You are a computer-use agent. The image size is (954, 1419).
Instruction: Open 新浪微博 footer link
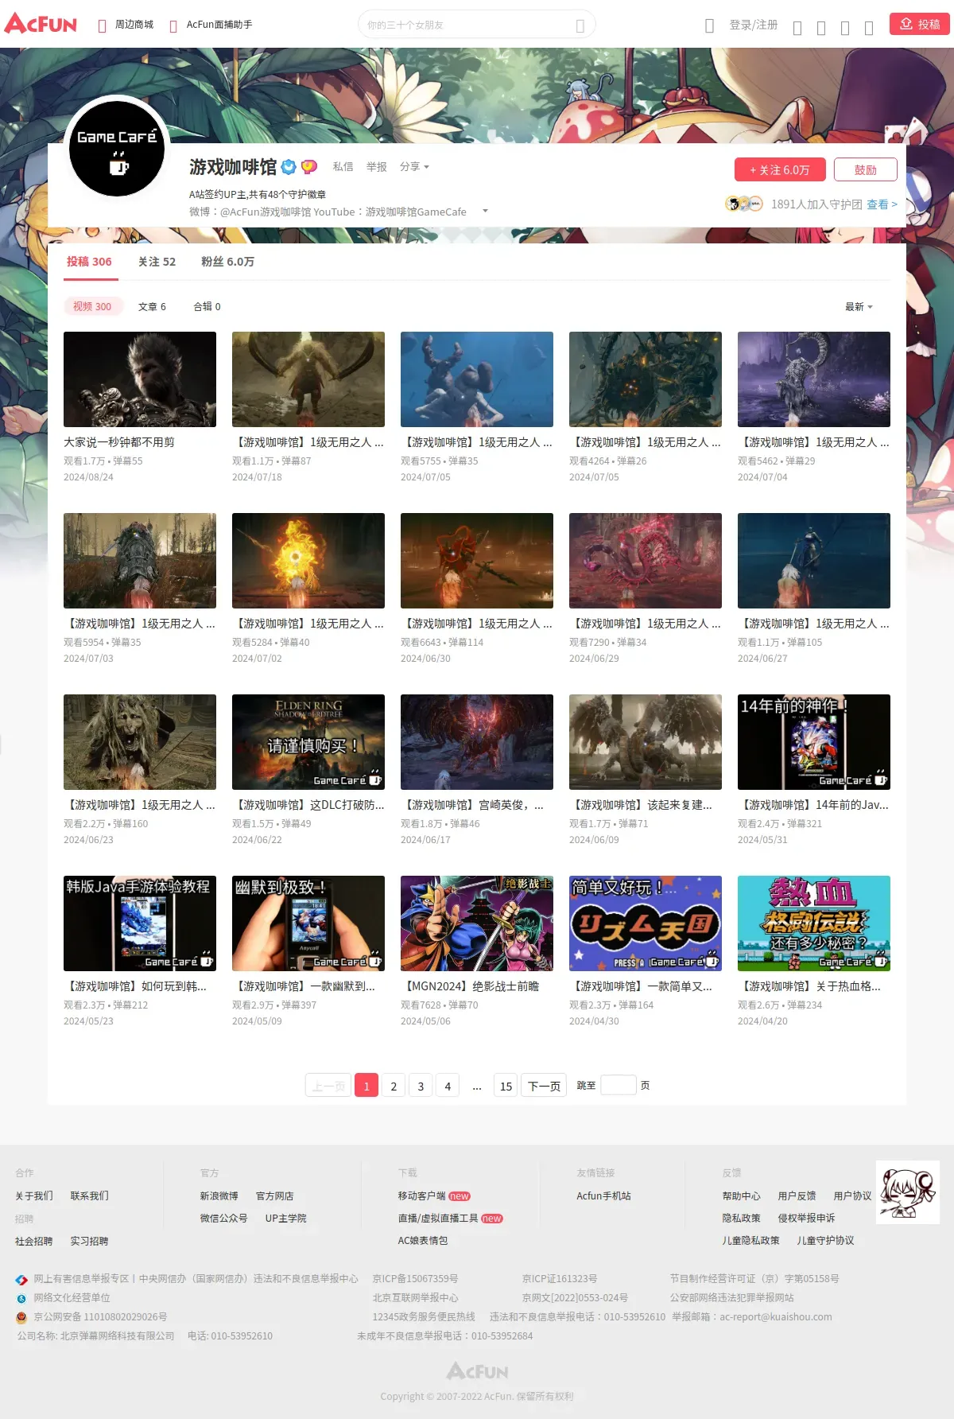point(219,1195)
